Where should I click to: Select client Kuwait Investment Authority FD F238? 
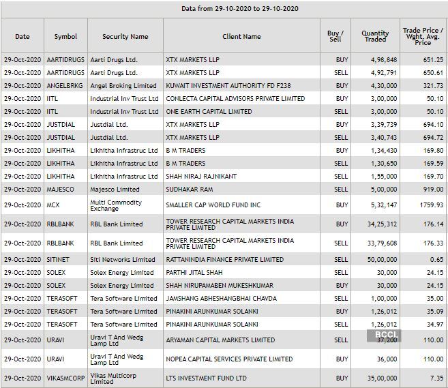coord(228,86)
